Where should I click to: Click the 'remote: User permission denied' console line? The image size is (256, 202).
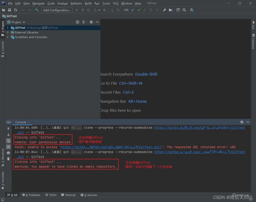point(43,142)
